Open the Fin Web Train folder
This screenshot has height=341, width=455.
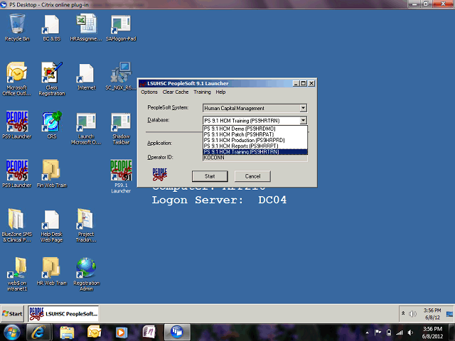tap(52, 173)
